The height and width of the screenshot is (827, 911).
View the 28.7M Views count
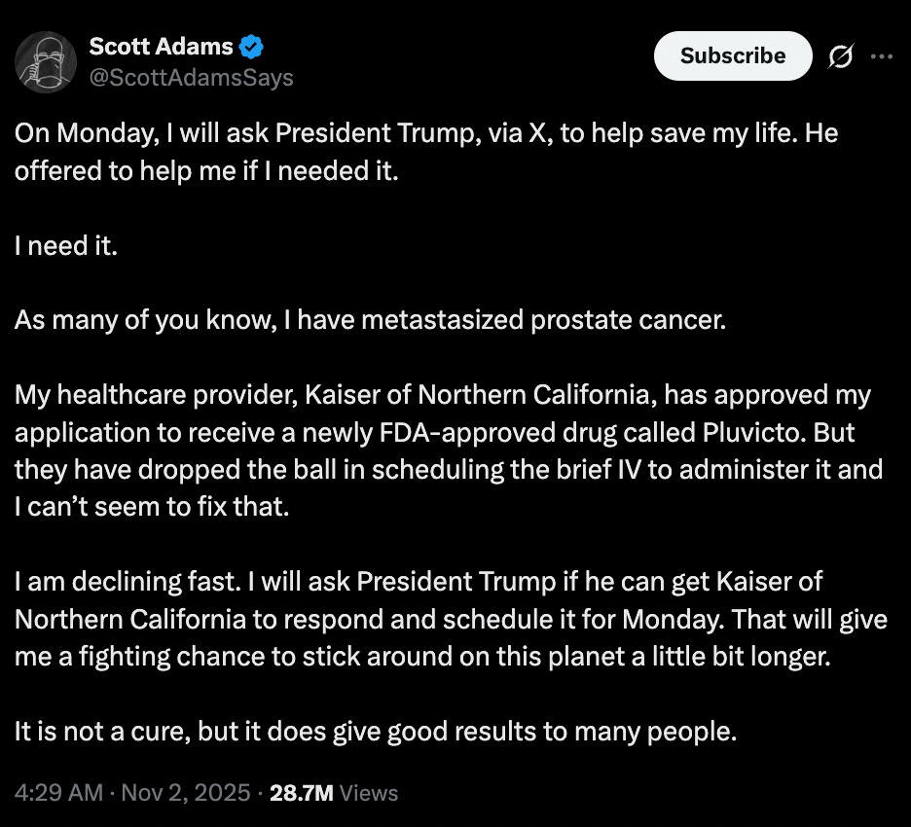[x=334, y=793]
